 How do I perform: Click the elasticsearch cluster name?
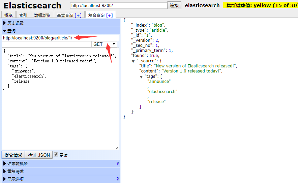(x=202, y=5)
